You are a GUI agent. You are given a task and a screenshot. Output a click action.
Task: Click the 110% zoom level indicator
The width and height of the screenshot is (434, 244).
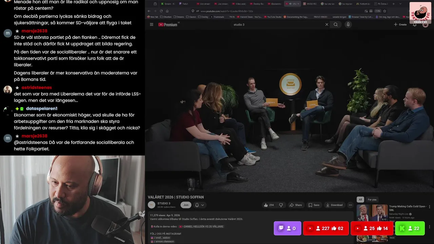[x=378, y=11]
